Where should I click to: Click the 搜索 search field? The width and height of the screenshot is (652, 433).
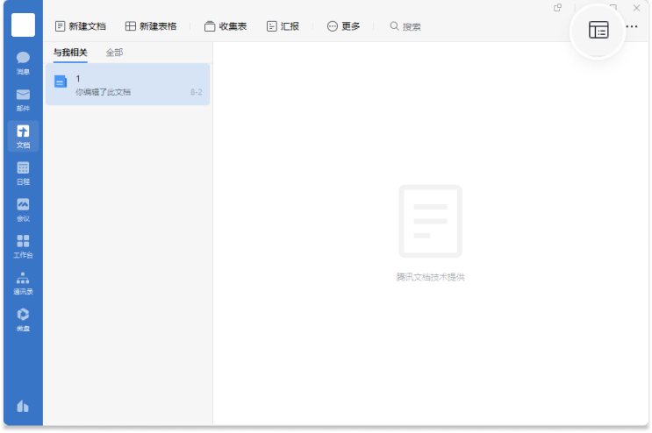point(405,26)
